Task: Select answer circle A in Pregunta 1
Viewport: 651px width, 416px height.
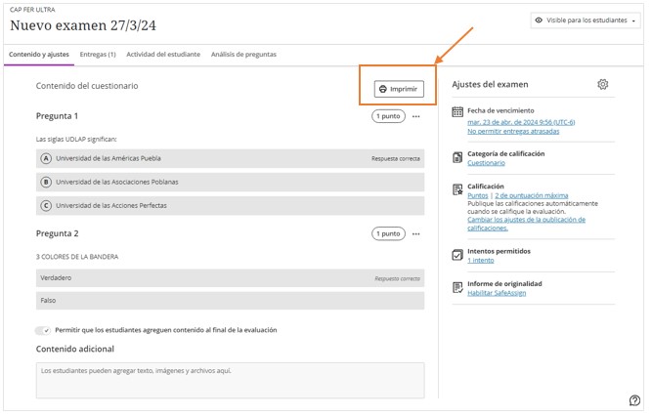Action: tap(46, 158)
